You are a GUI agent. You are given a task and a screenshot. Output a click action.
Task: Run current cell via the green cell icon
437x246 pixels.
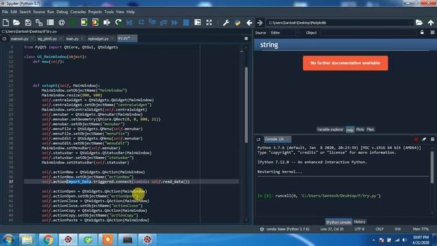[84, 23]
